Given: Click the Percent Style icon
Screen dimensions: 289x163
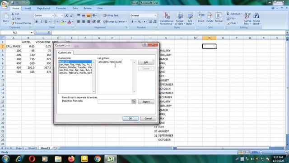Looking at the screenshot, I should (x=140, y=22).
